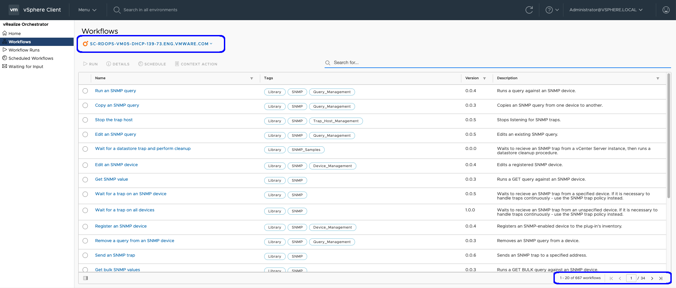
Task: Filter the Version column
Action: [x=484, y=78]
